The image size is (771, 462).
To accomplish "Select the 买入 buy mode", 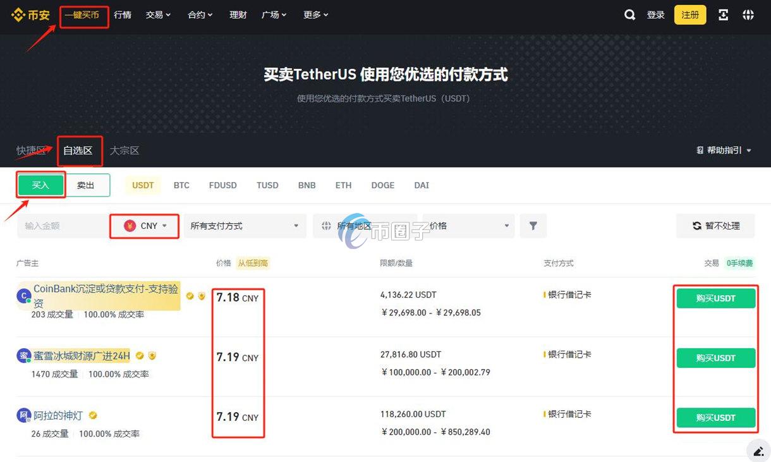I will (x=40, y=185).
